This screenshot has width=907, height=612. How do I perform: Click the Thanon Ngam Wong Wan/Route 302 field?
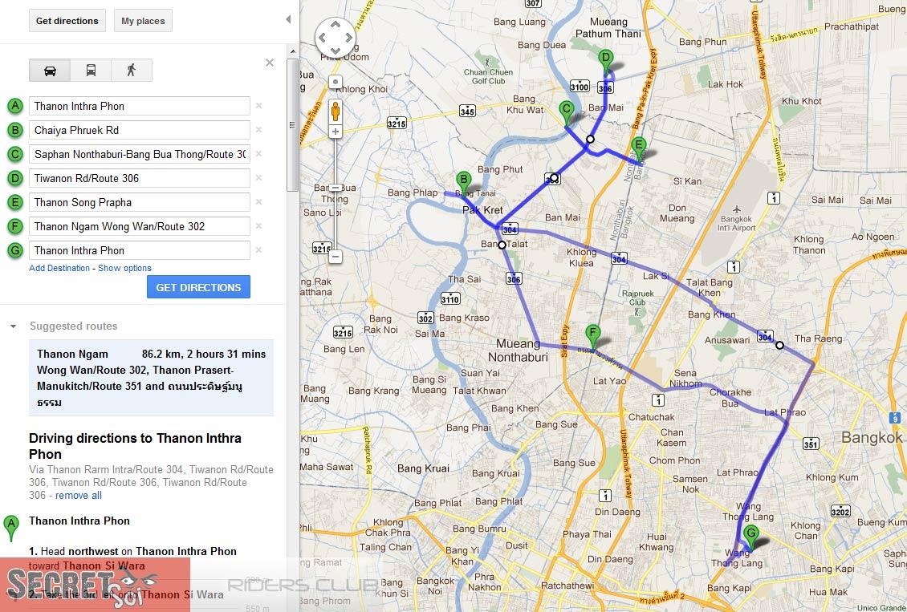tap(140, 226)
